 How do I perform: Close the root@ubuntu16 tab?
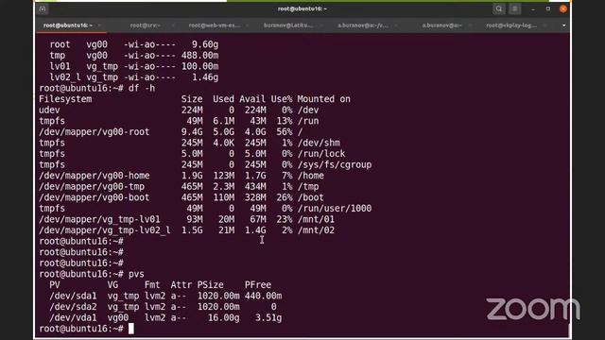tap(99, 25)
